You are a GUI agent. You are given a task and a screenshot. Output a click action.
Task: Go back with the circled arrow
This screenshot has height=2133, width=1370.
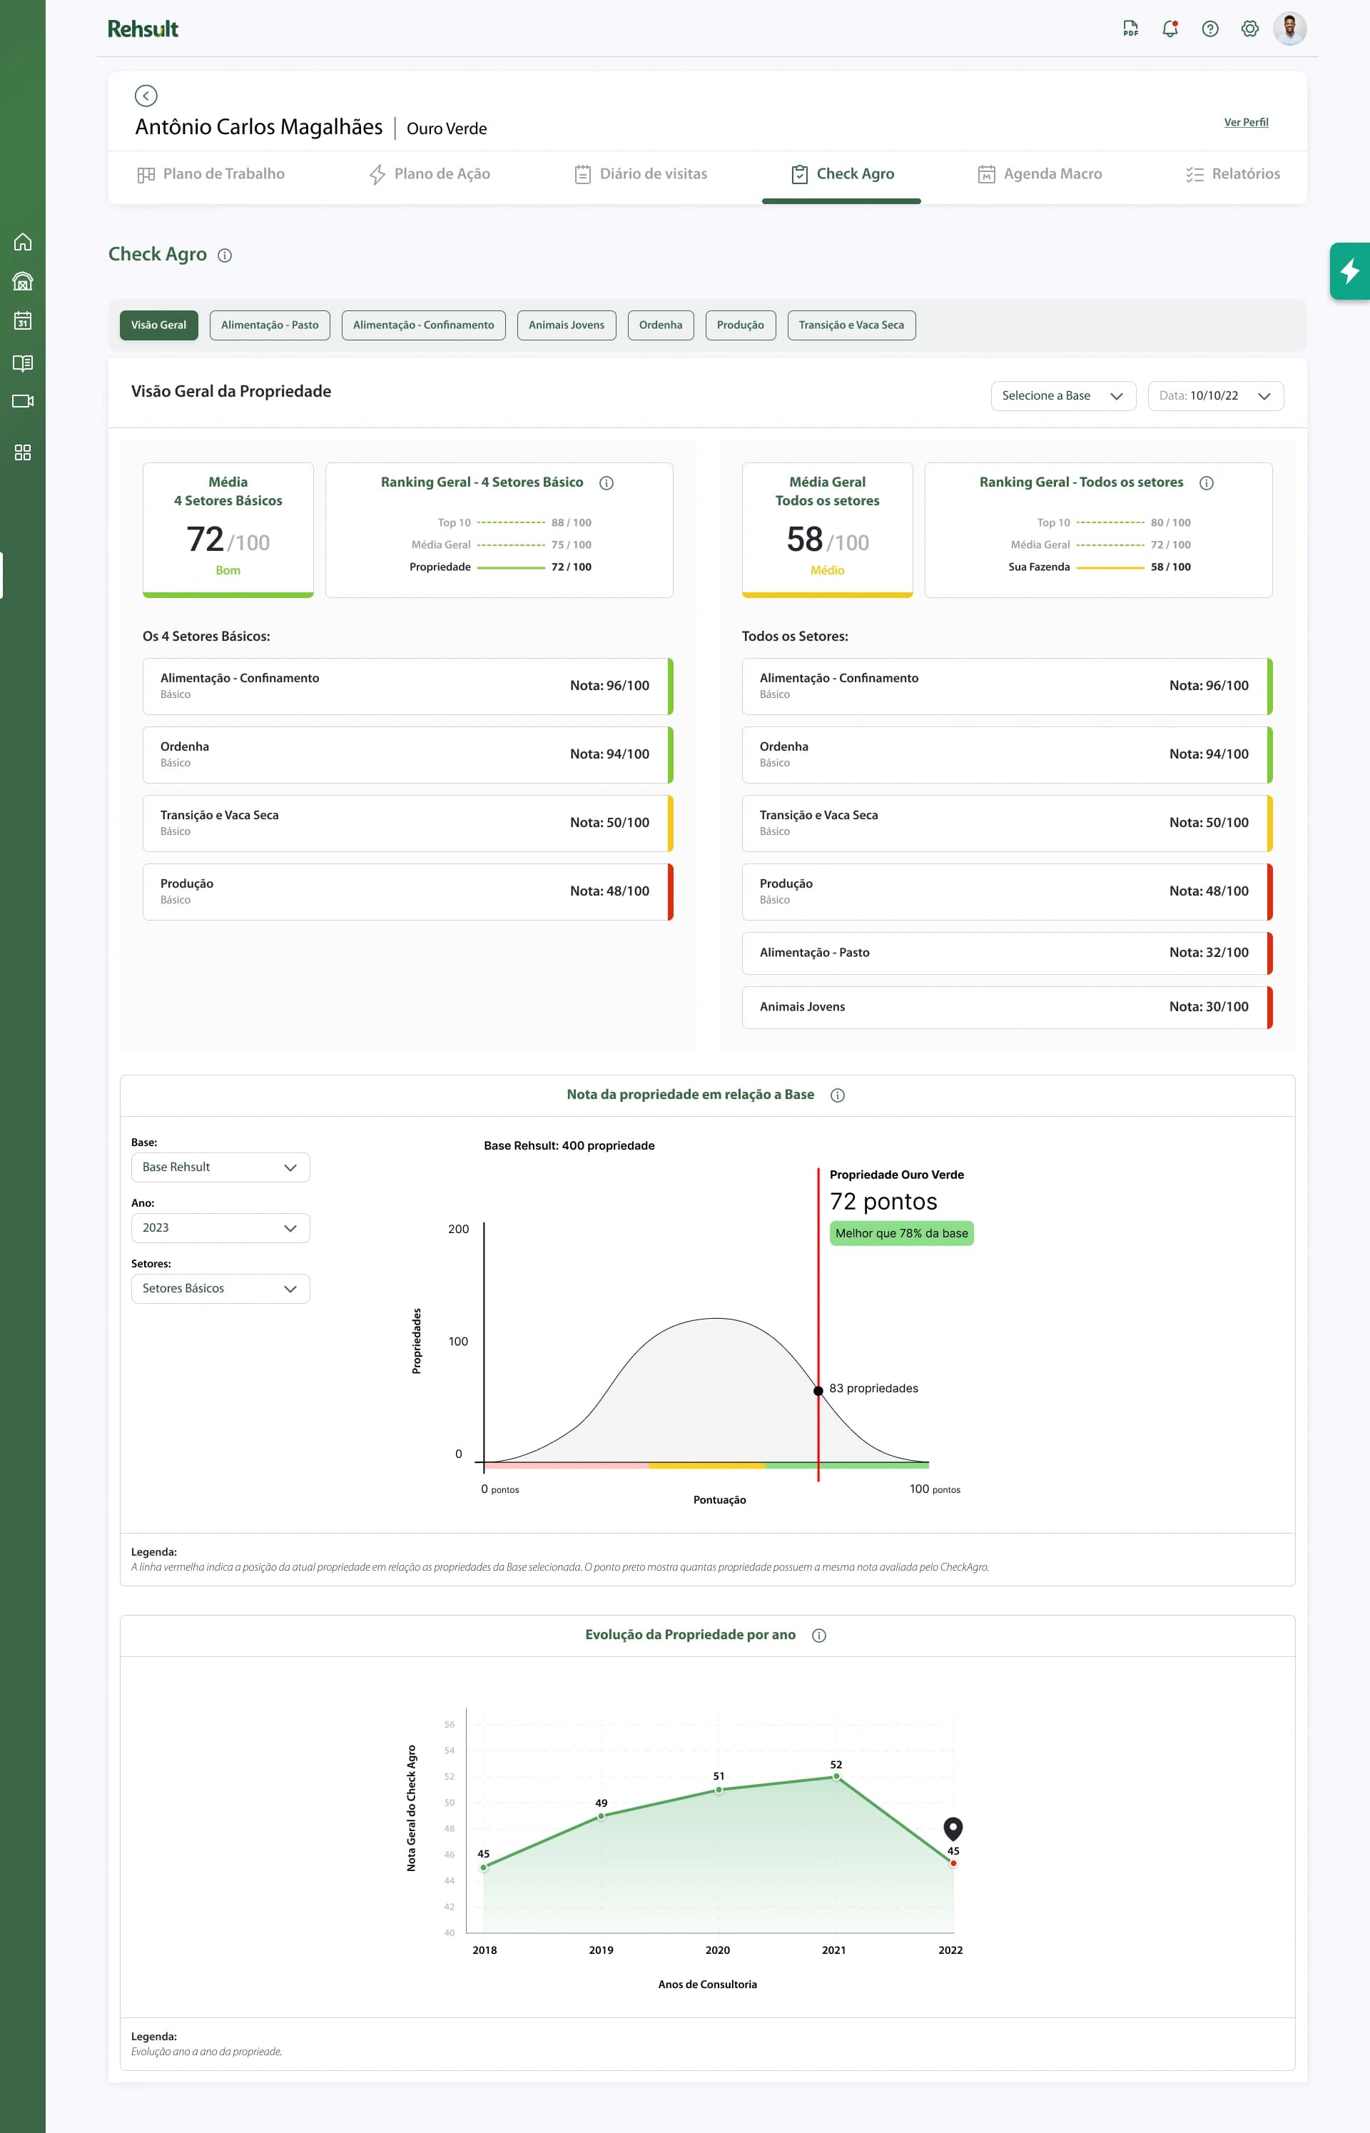146,95
